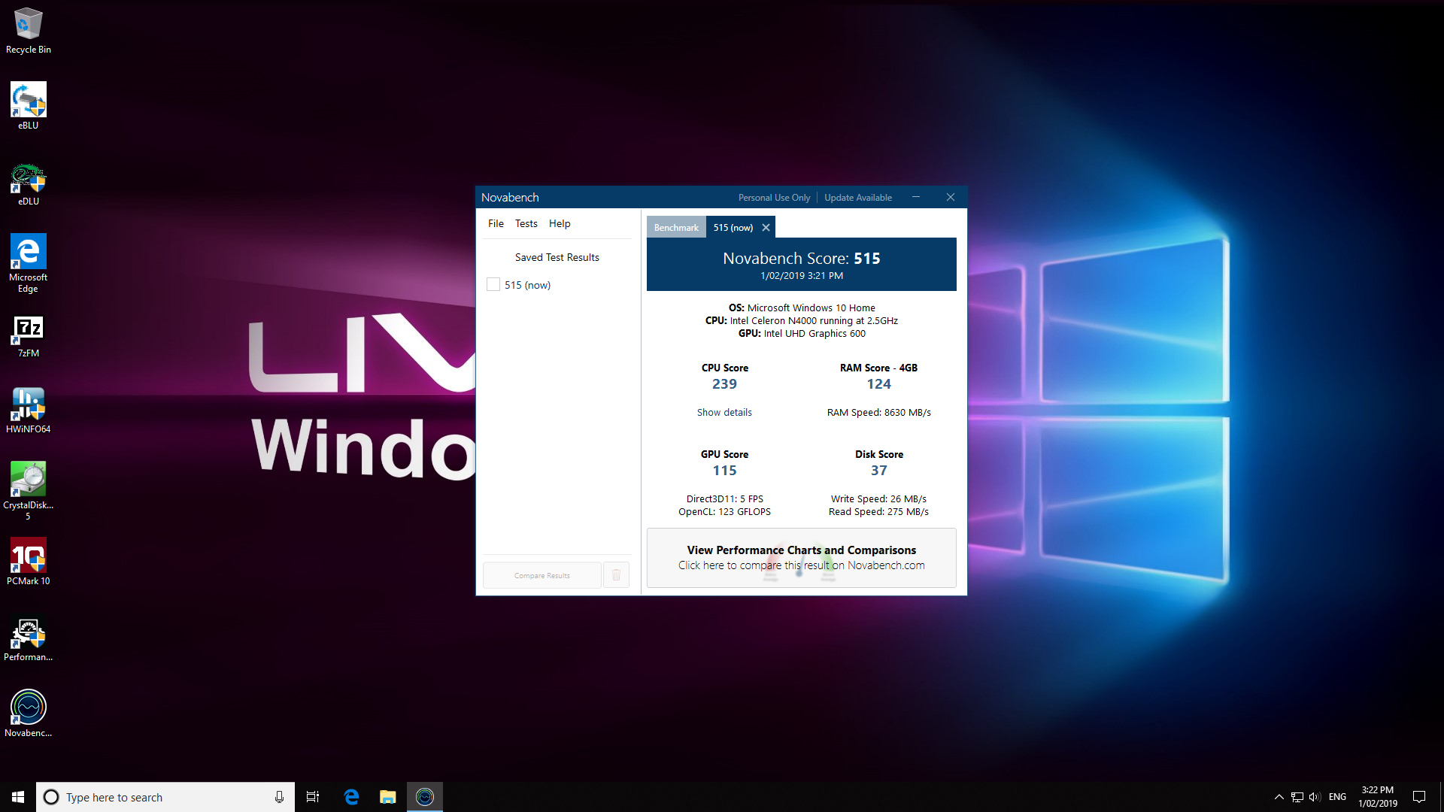Select the 515 (now) tab
Image resolution: width=1444 pixels, height=812 pixels.
pyautogui.click(x=733, y=228)
